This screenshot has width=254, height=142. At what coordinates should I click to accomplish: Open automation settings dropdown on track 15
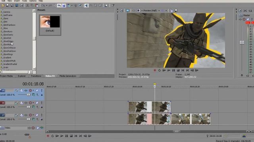pos(33,90)
